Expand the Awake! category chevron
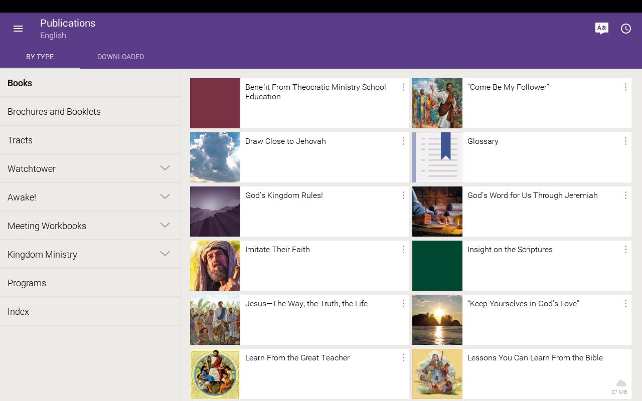This screenshot has height=401, width=642. pos(165,197)
